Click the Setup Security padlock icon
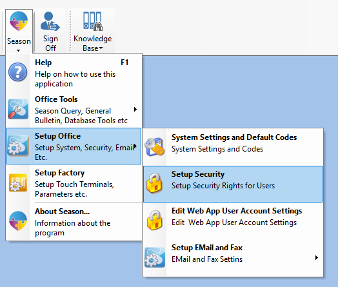Screen dimensions: 338x287 (154, 184)
